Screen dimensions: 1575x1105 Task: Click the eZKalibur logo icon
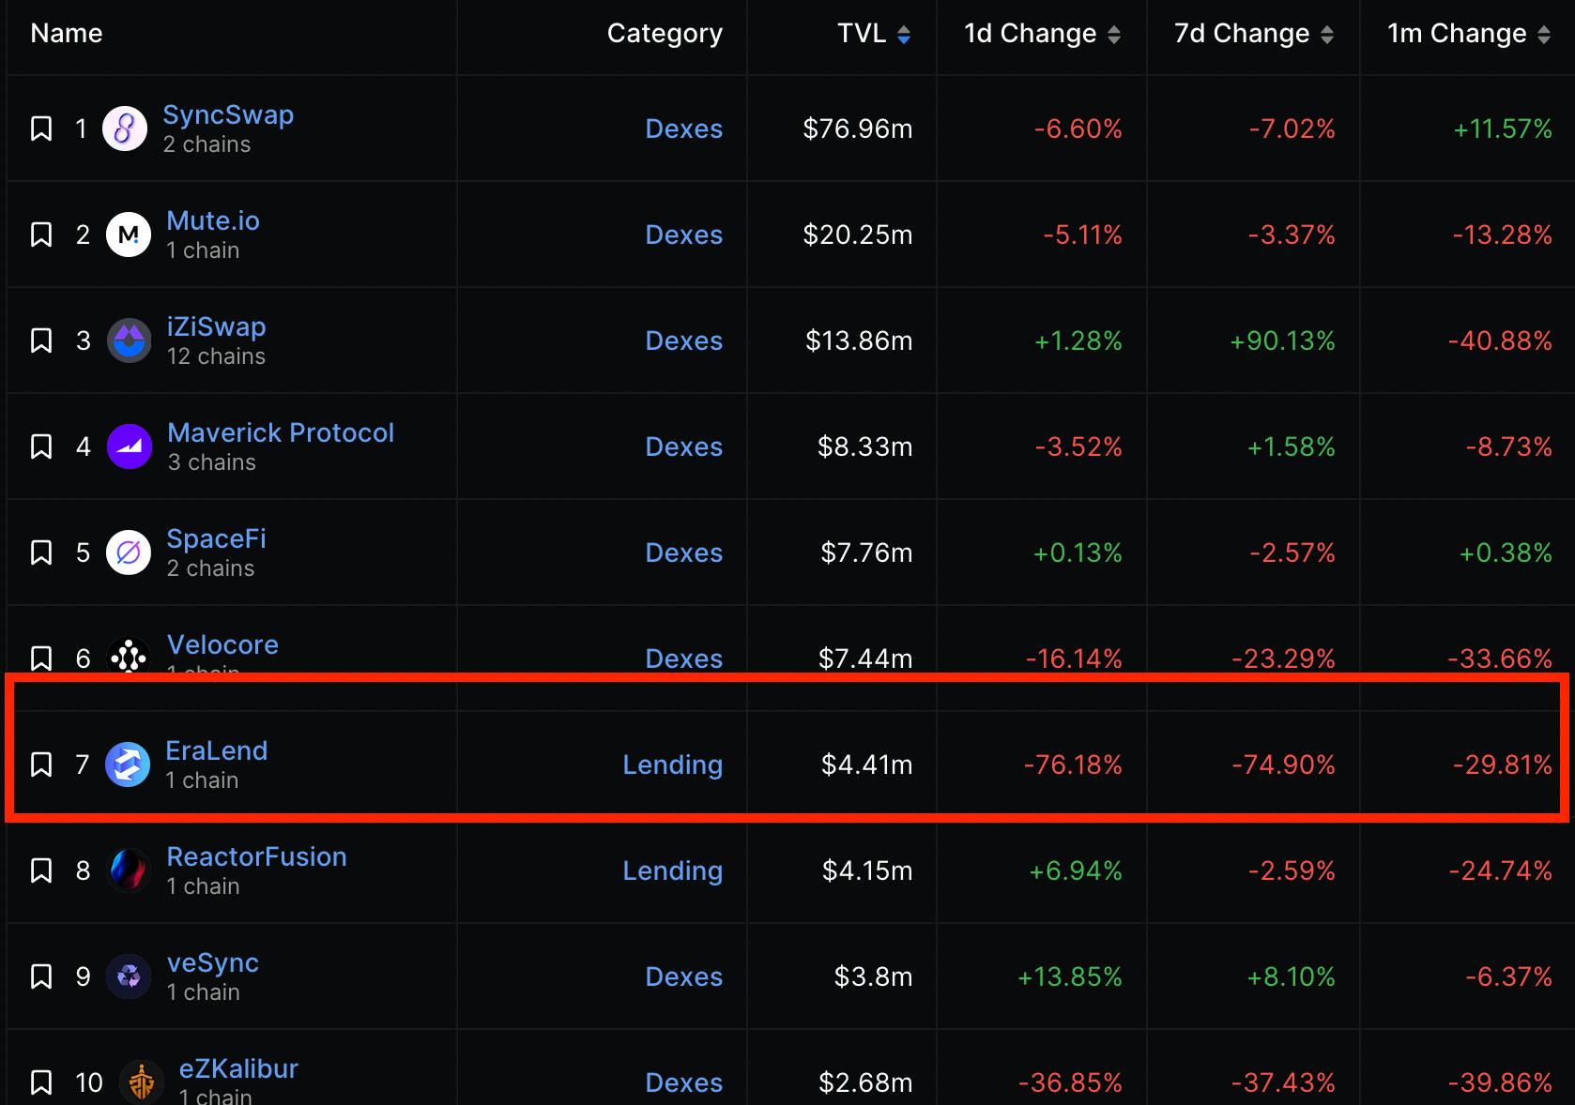click(142, 1082)
